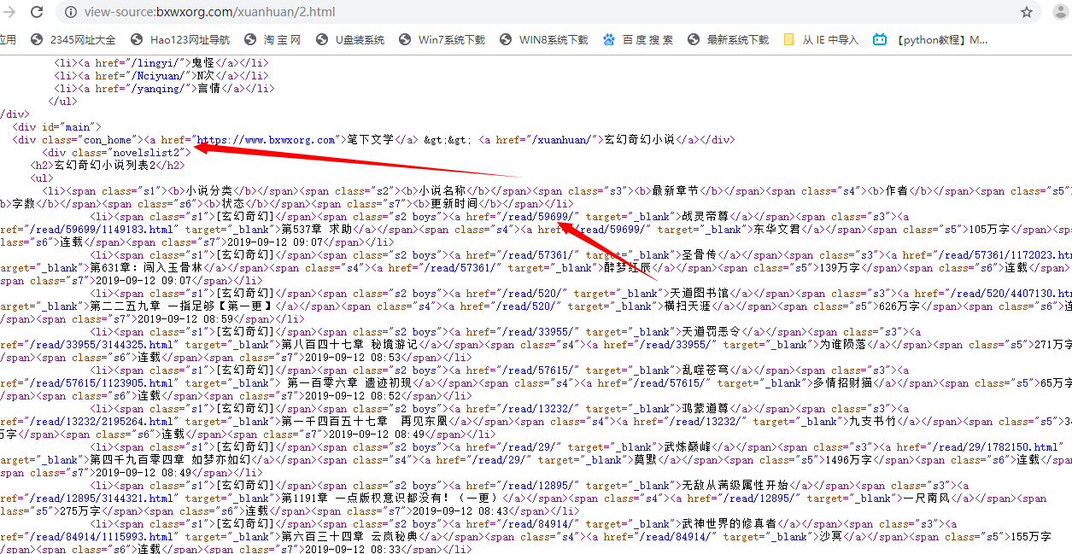Image resolution: width=1072 pixels, height=554 pixels.
Task: Toggle the bookmark star for this page
Action: point(1025,12)
